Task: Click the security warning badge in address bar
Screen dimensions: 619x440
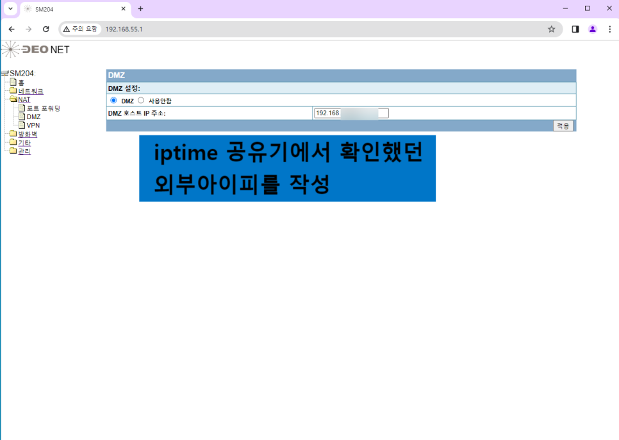Action: click(x=80, y=29)
